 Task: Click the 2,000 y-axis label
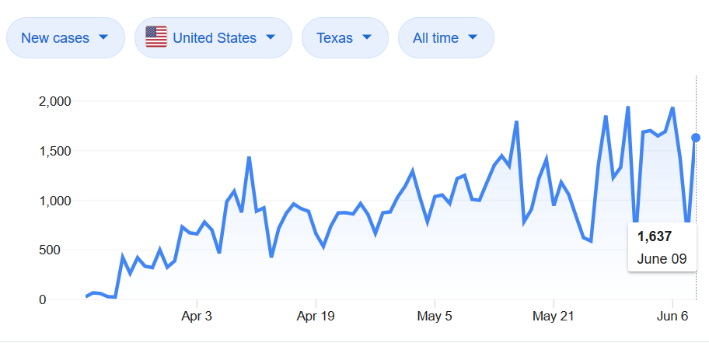pos(54,101)
